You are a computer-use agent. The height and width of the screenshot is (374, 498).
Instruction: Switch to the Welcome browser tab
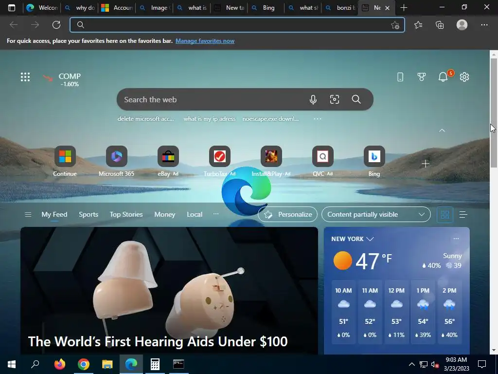(x=42, y=8)
